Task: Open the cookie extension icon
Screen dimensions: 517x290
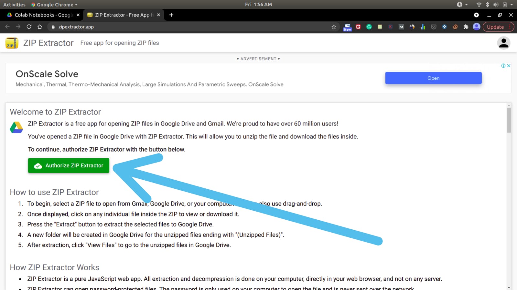Action: click(x=455, y=27)
